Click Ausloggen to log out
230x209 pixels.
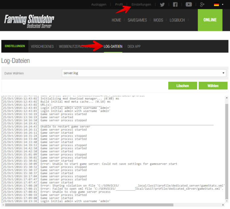tap(99, 5)
